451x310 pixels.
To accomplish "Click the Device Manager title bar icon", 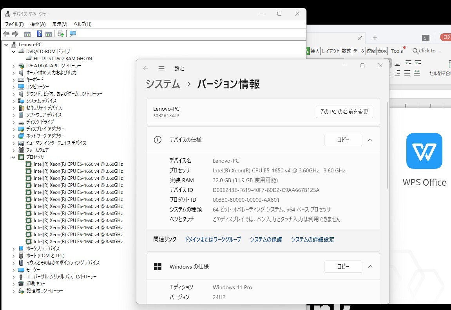I will point(7,14).
